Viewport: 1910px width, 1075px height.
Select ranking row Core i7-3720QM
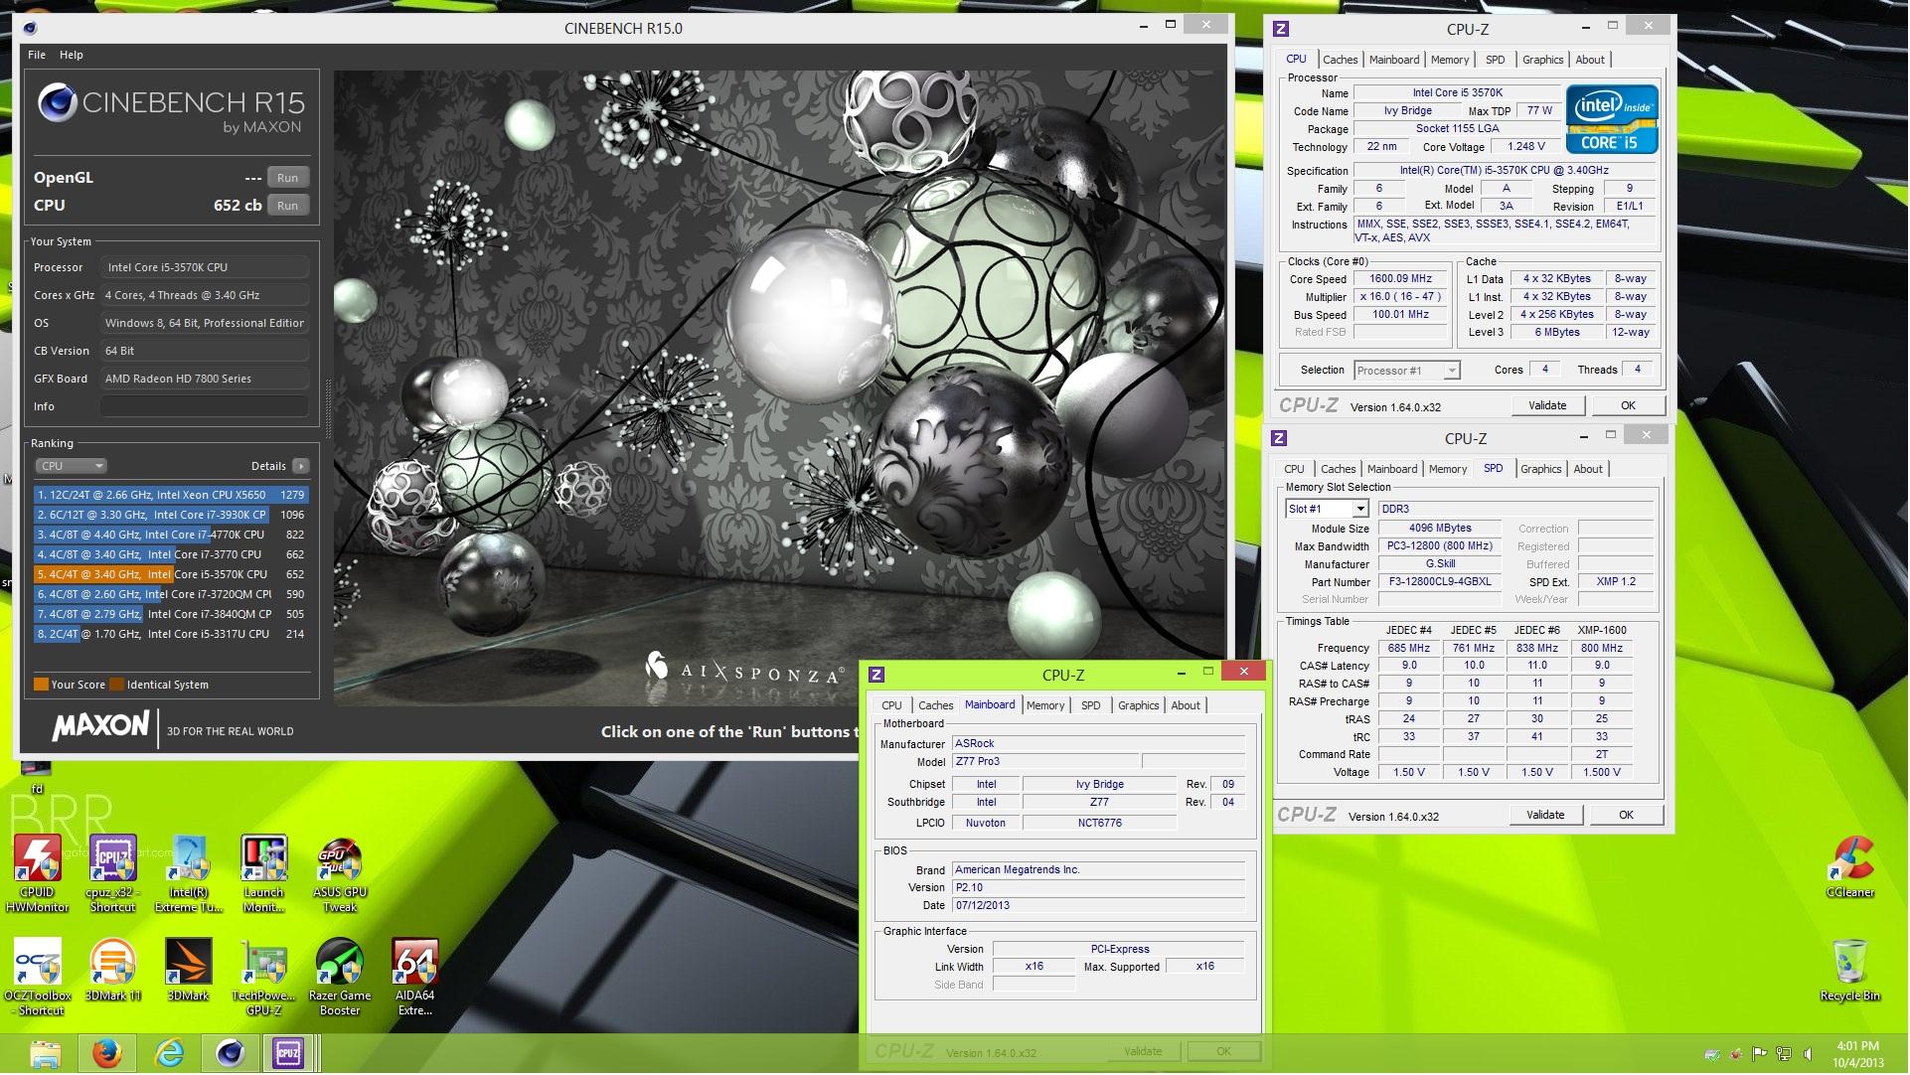[171, 594]
